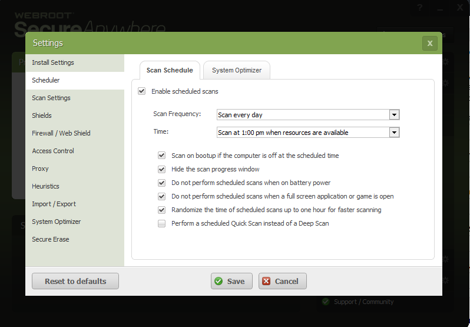The width and height of the screenshot is (470, 327).
Task: Select Heuristics from the settings list
Action: 45,186
